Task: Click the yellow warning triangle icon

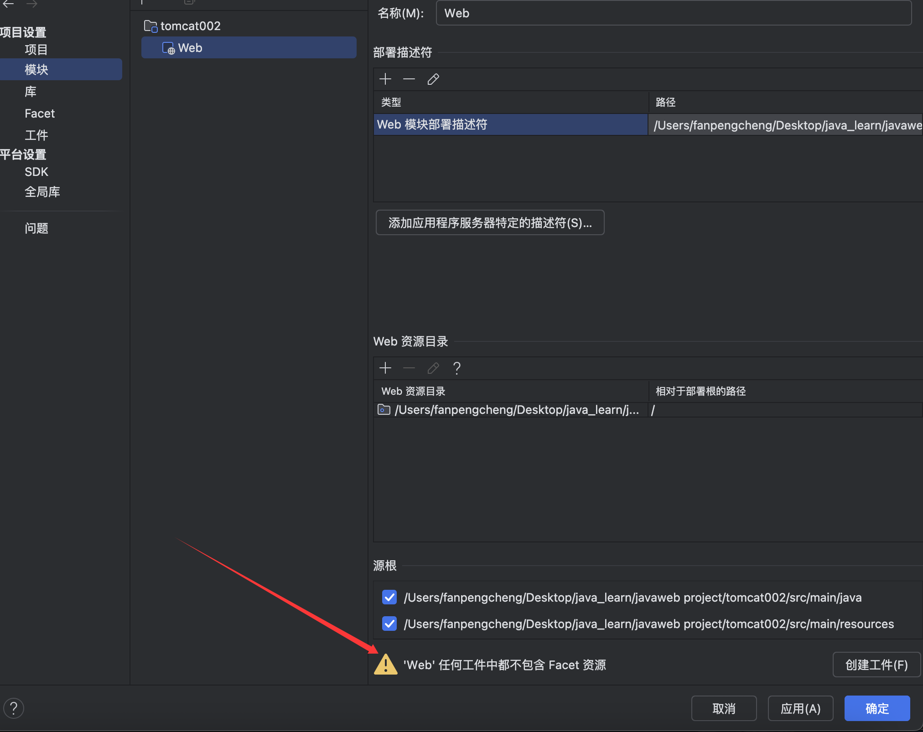Action: click(385, 665)
